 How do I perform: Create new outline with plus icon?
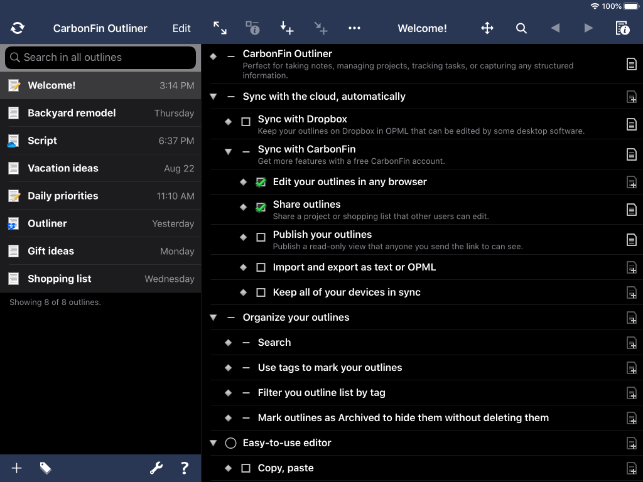pyautogui.click(x=16, y=468)
